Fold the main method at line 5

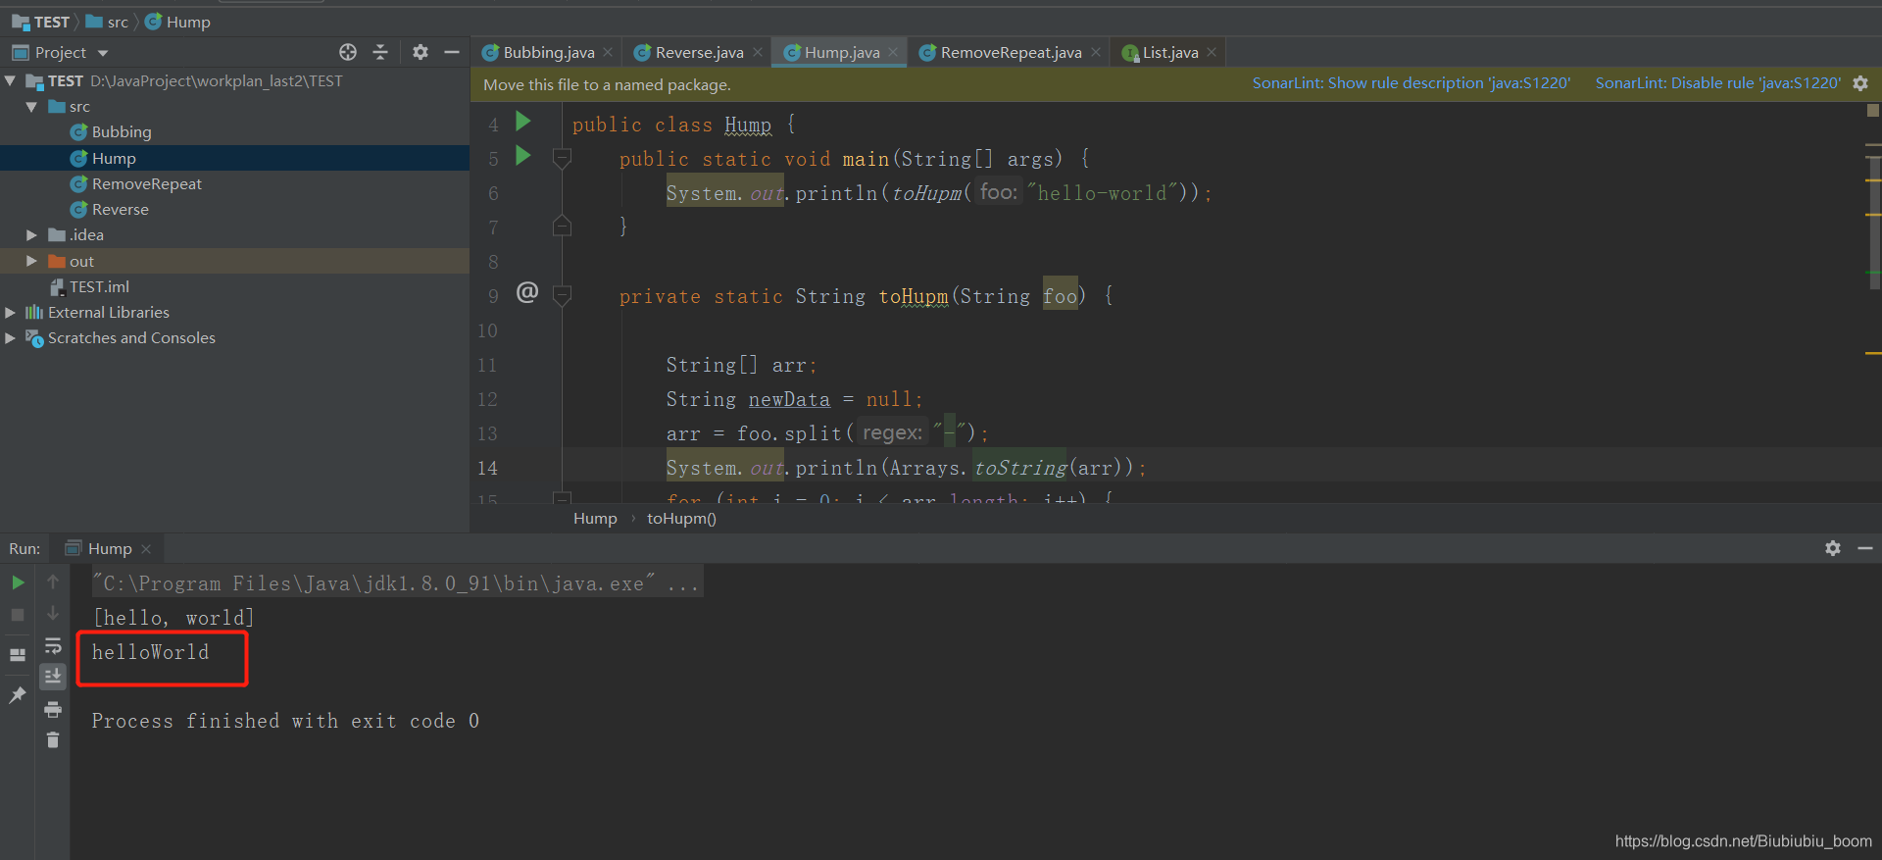562,157
